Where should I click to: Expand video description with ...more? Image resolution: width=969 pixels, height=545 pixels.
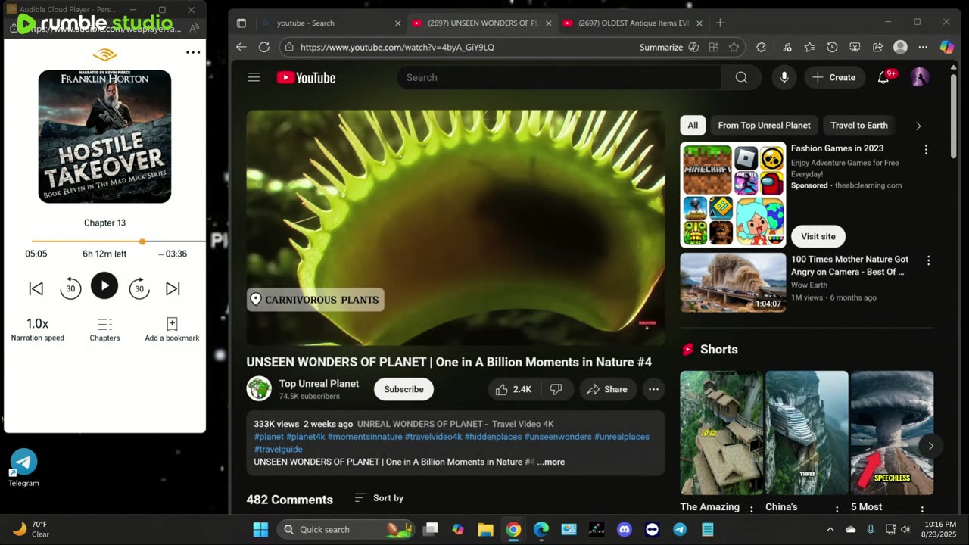551,462
